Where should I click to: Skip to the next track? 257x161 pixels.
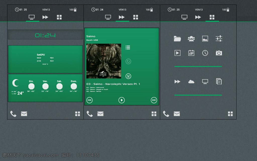154,100
